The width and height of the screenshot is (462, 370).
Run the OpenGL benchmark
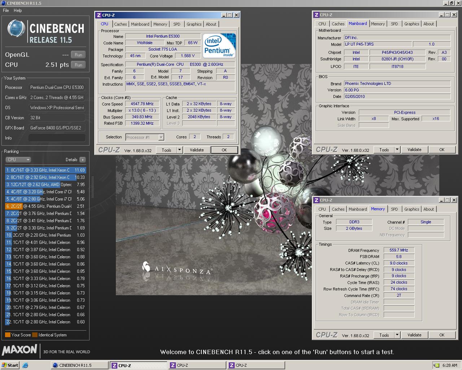pyautogui.click(x=78, y=55)
